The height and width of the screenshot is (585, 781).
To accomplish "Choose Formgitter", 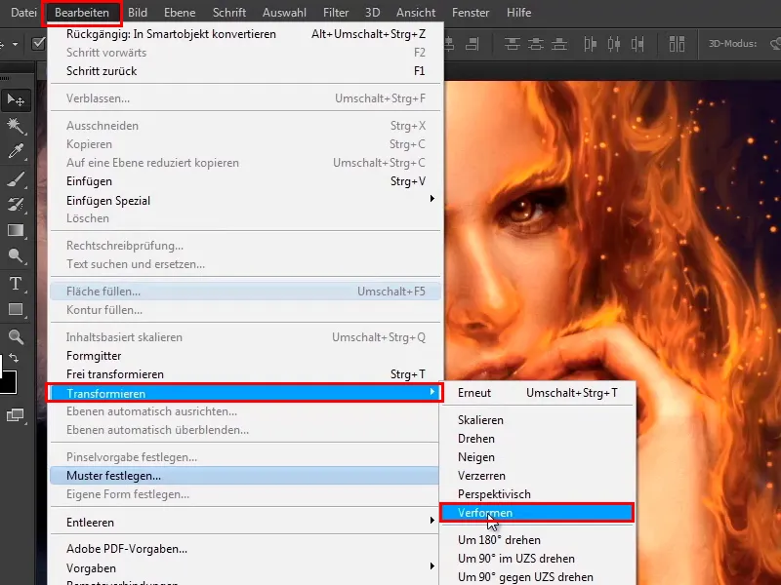I will tap(246, 356).
